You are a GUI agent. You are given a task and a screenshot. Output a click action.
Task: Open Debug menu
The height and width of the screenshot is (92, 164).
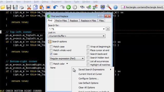click(45, 2)
